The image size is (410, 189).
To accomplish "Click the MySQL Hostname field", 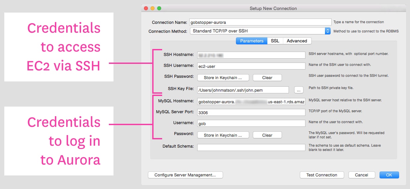I will [x=251, y=102].
